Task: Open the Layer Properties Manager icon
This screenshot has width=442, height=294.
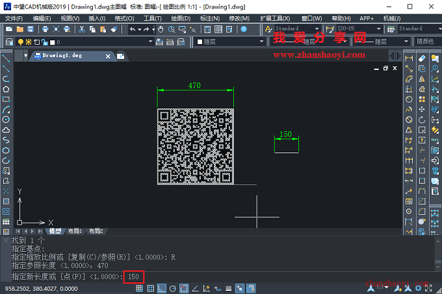Action: [x=9, y=42]
